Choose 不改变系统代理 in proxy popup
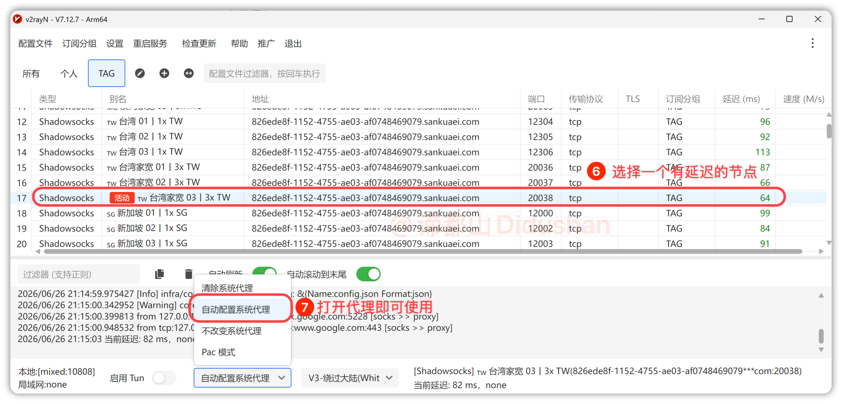 [x=242, y=331]
